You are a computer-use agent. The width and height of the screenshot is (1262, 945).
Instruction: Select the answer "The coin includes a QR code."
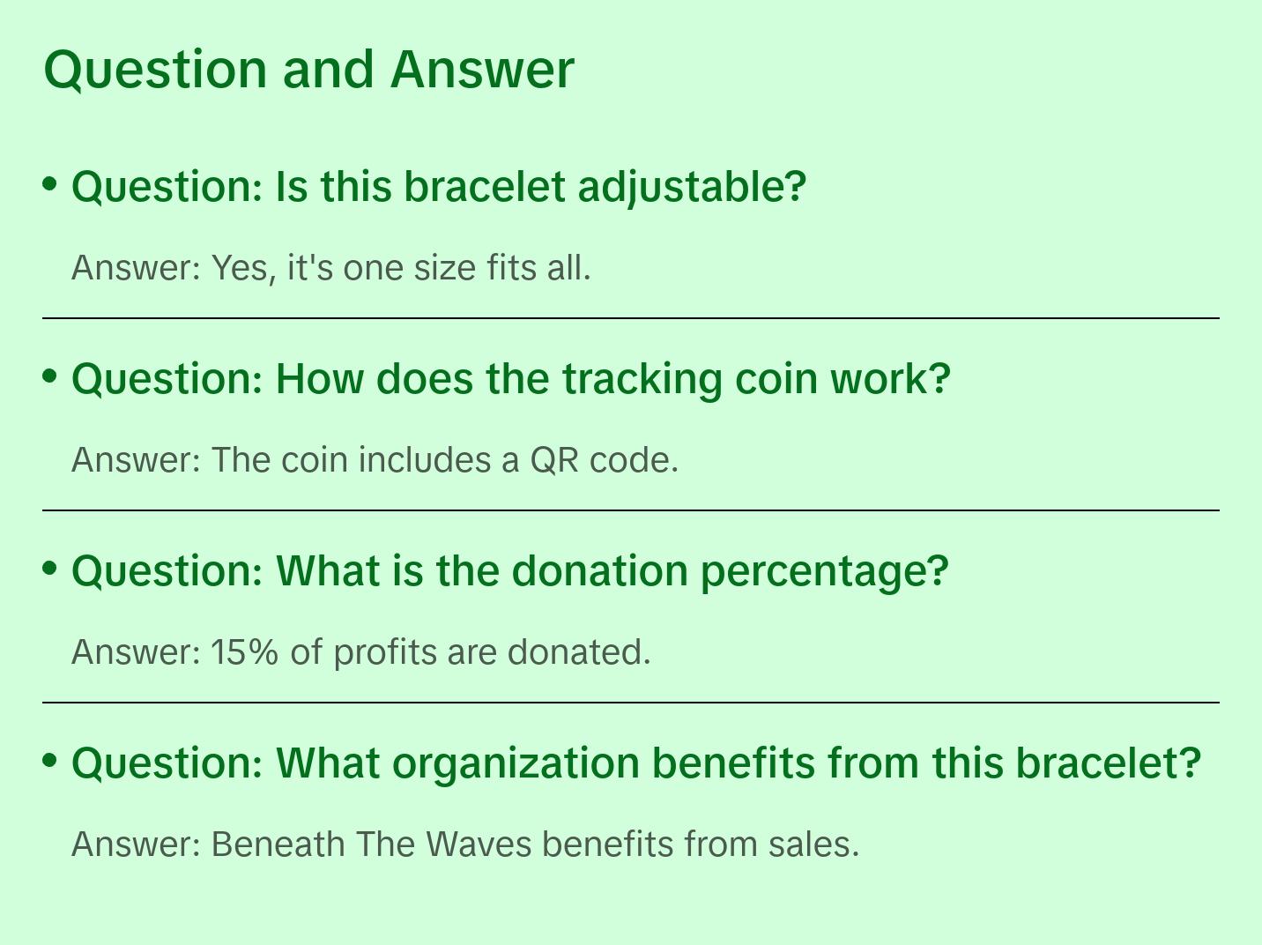tap(375, 460)
